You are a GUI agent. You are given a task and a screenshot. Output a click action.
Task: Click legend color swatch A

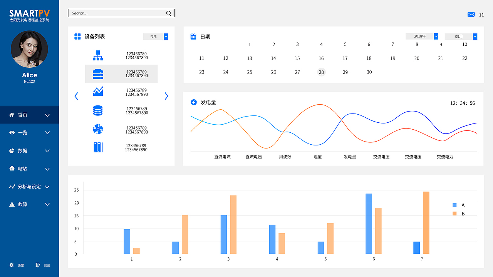[x=454, y=205]
